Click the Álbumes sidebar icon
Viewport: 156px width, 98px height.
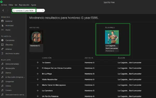pyautogui.click(x=2, y=45)
